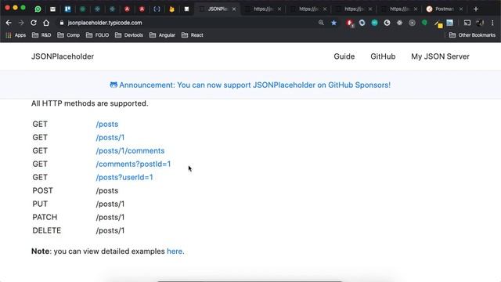Open the Guide navigation link
Viewport: 501px width, 282px height.
tap(344, 56)
